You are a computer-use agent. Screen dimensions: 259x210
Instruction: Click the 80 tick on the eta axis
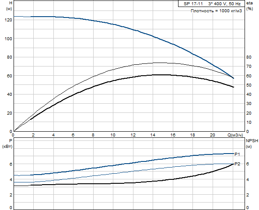tap(249, 57)
